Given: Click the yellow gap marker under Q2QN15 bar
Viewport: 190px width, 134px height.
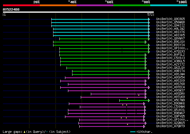Looking at the screenshot, I should (127, 124).
